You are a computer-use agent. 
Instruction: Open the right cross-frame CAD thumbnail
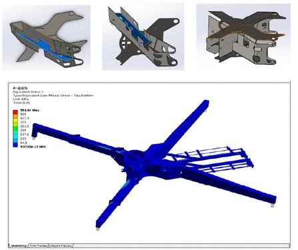(243, 35)
